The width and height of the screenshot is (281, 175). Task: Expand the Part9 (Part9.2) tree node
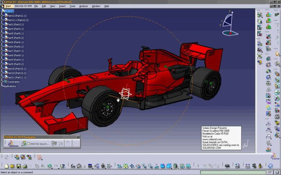2,64
